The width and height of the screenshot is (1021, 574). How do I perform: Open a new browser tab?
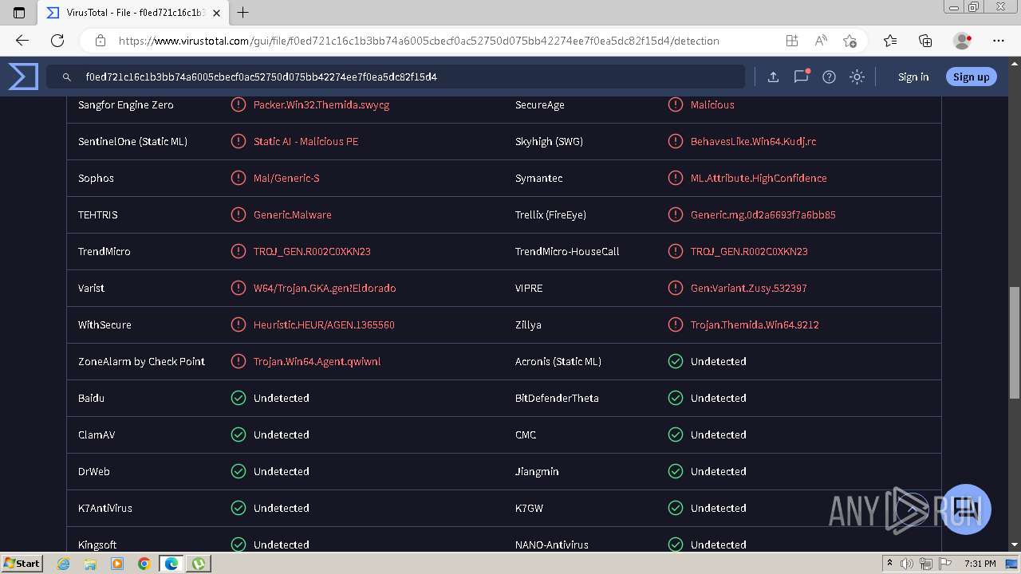243,13
